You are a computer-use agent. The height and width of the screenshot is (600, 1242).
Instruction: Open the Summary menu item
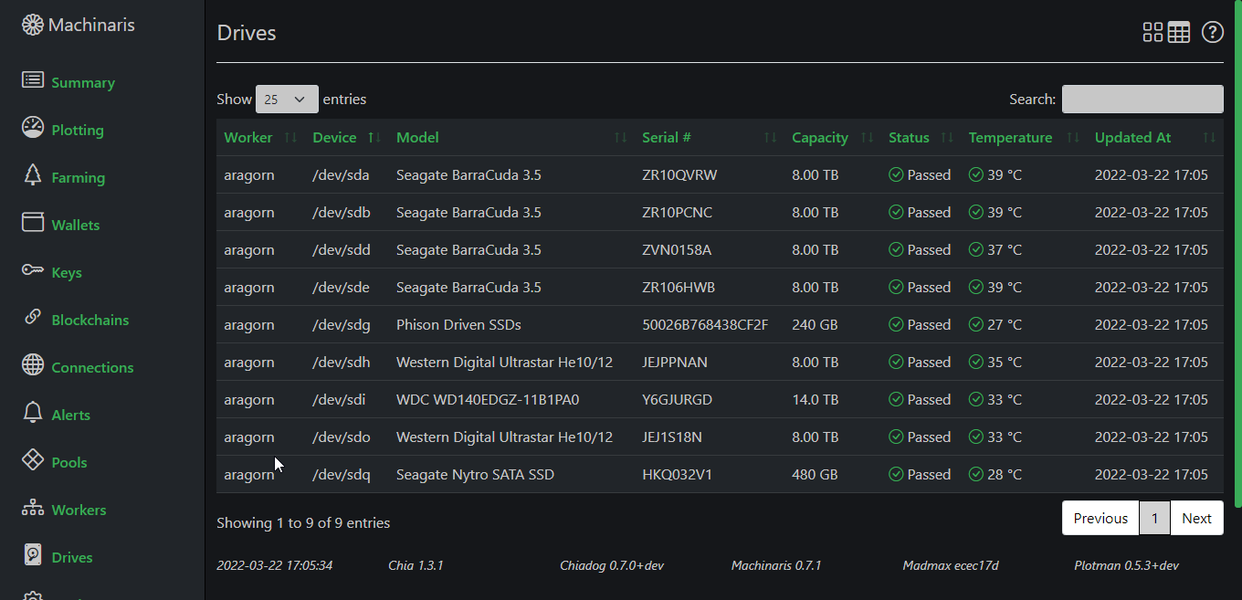pos(83,82)
